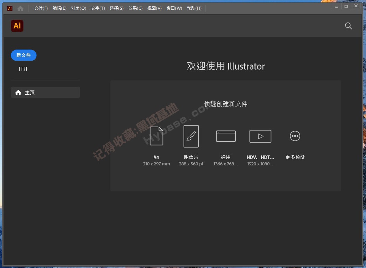Click the 288 x 560 pt size text
The image size is (366, 268).
[x=191, y=164]
